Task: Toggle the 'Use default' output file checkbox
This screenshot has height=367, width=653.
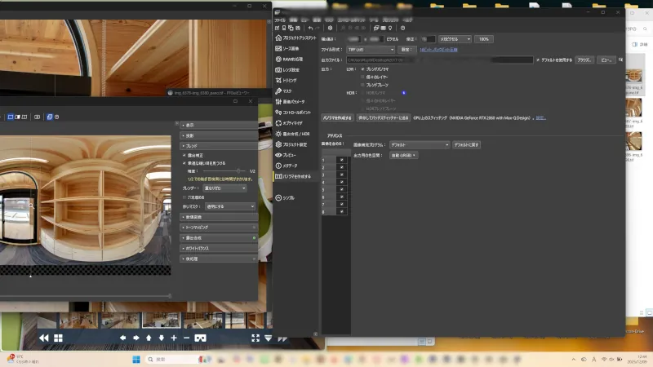Action: 537,60
